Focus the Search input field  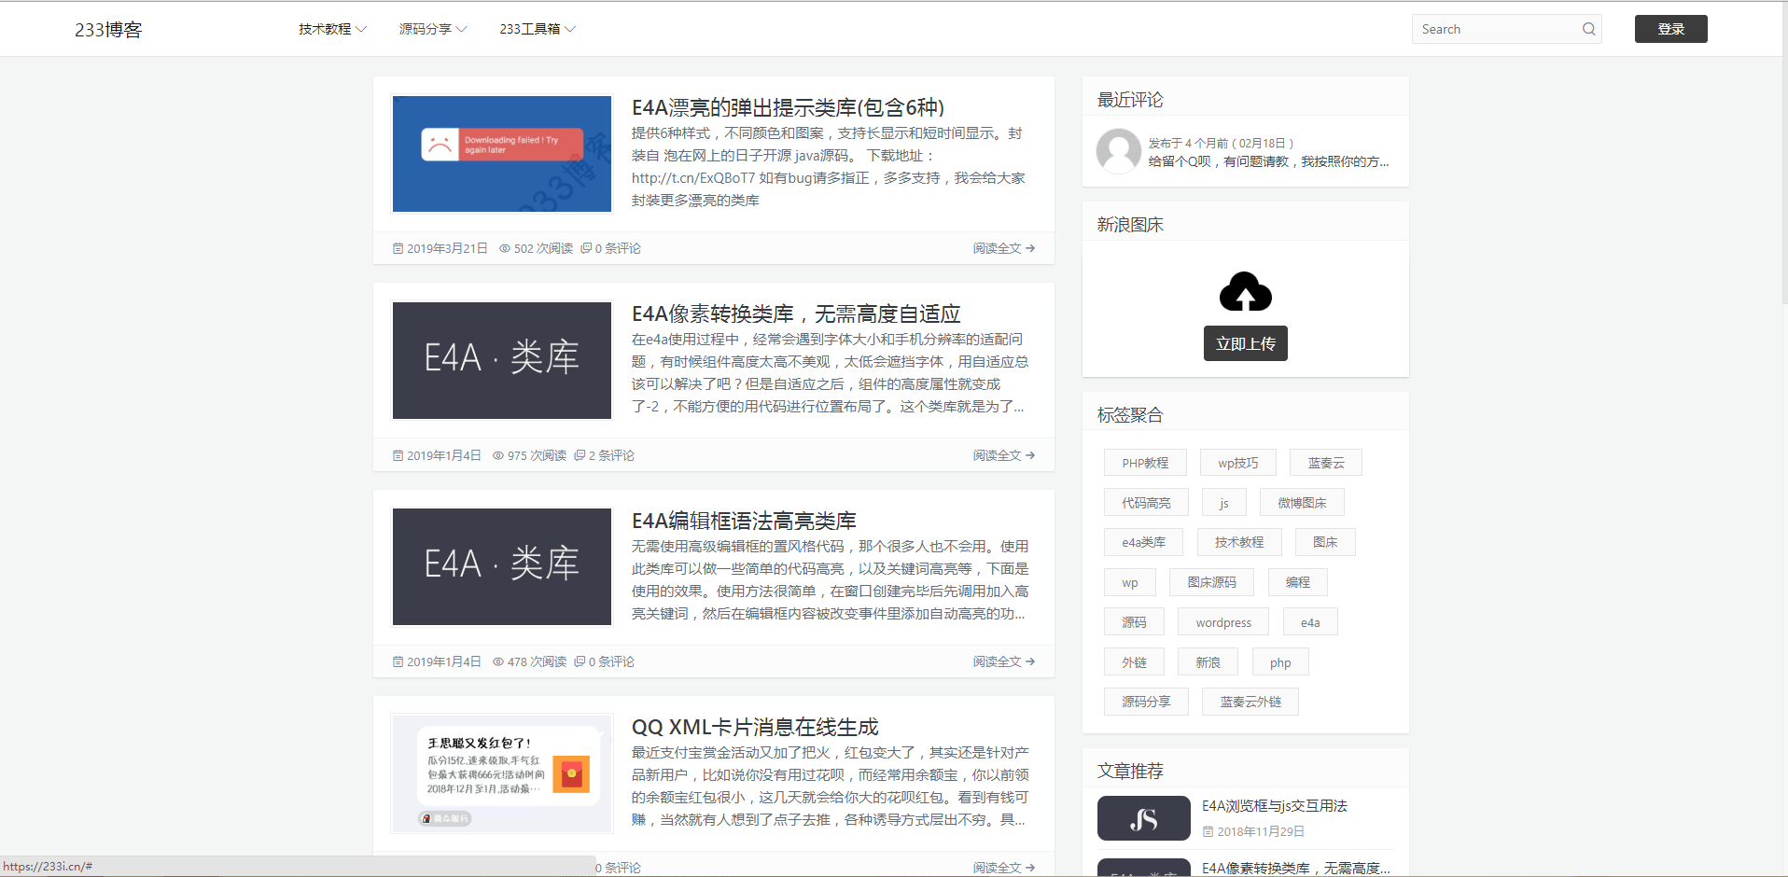1493,29
